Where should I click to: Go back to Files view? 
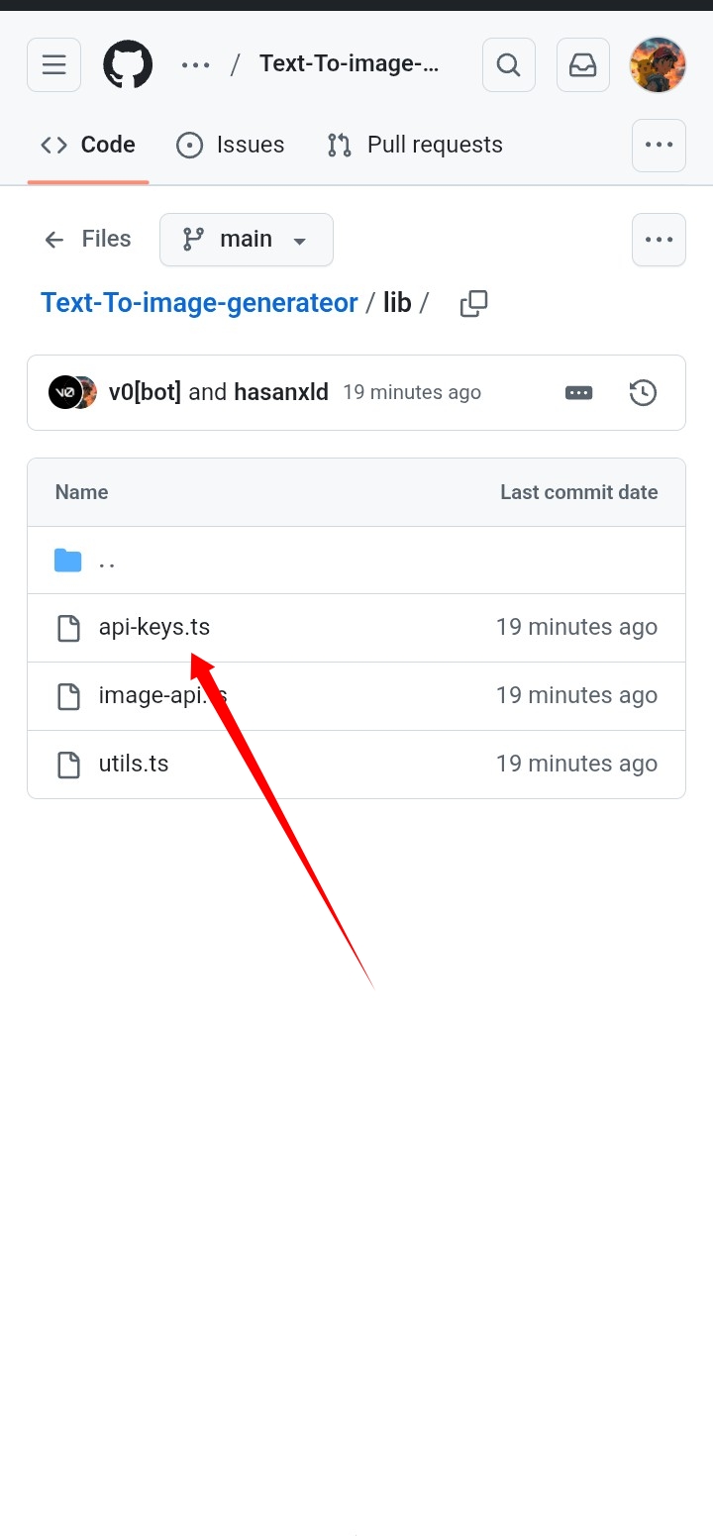(x=88, y=240)
